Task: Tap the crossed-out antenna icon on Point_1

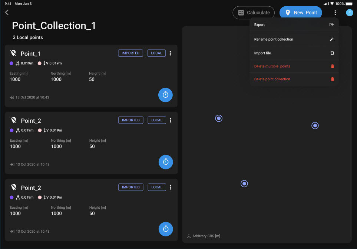Action: [x=14, y=53]
